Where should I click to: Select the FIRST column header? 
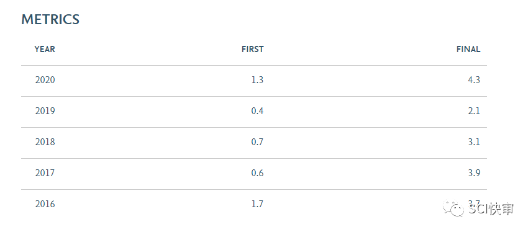coord(252,50)
